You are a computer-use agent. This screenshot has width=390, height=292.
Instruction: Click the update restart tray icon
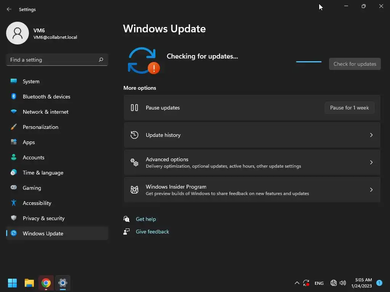(306, 283)
